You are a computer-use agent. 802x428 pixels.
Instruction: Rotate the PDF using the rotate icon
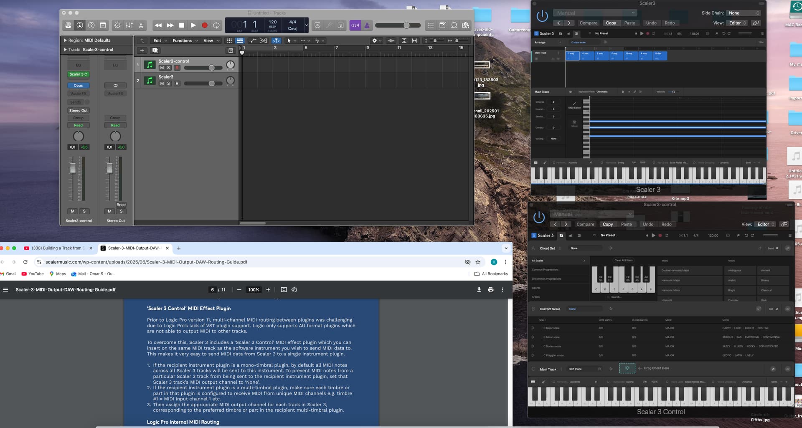294,290
